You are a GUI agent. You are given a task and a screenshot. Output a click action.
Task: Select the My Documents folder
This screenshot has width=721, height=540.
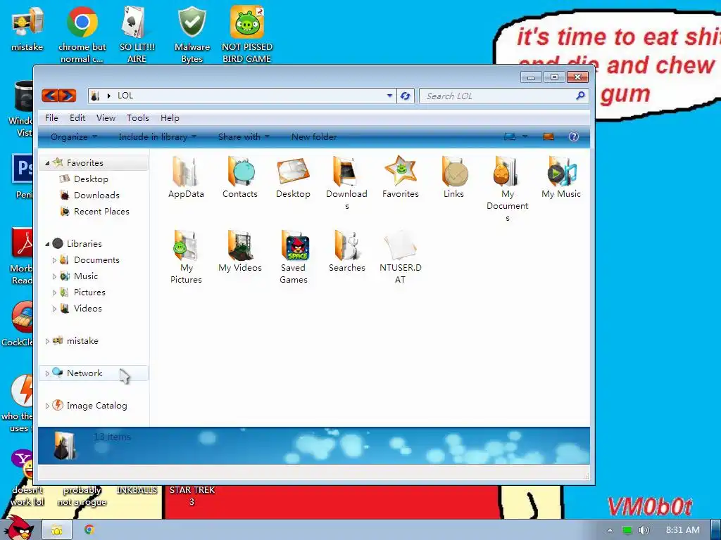[x=507, y=189]
